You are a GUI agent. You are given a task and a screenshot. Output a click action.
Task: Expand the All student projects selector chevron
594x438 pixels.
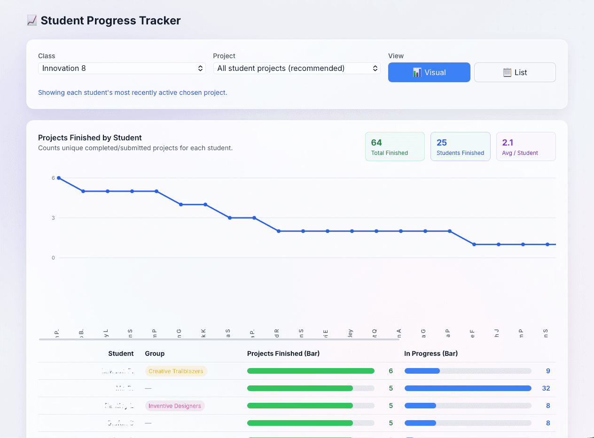pyautogui.click(x=375, y=68)
